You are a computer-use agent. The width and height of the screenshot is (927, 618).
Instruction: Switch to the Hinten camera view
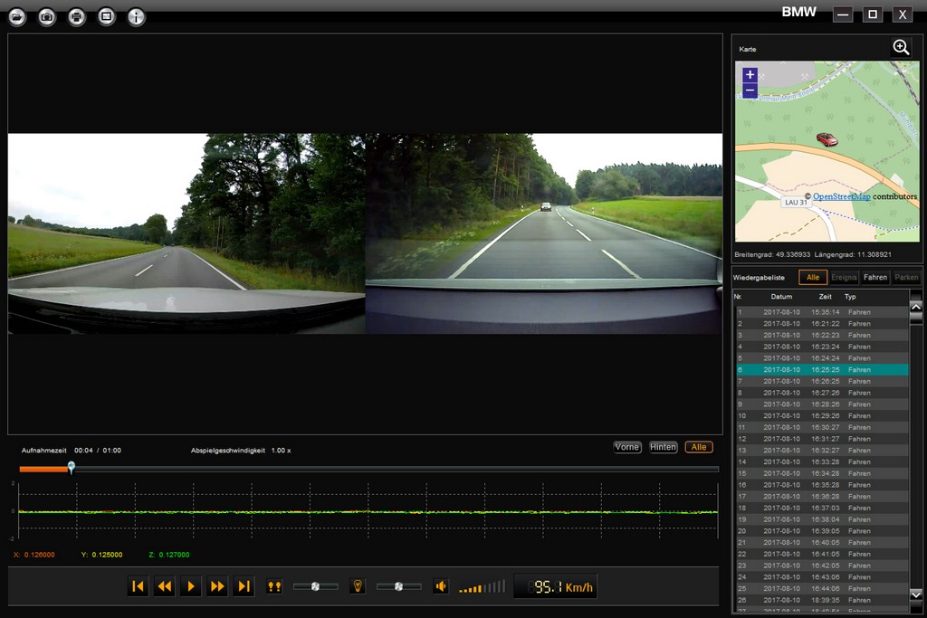[664, 447]
